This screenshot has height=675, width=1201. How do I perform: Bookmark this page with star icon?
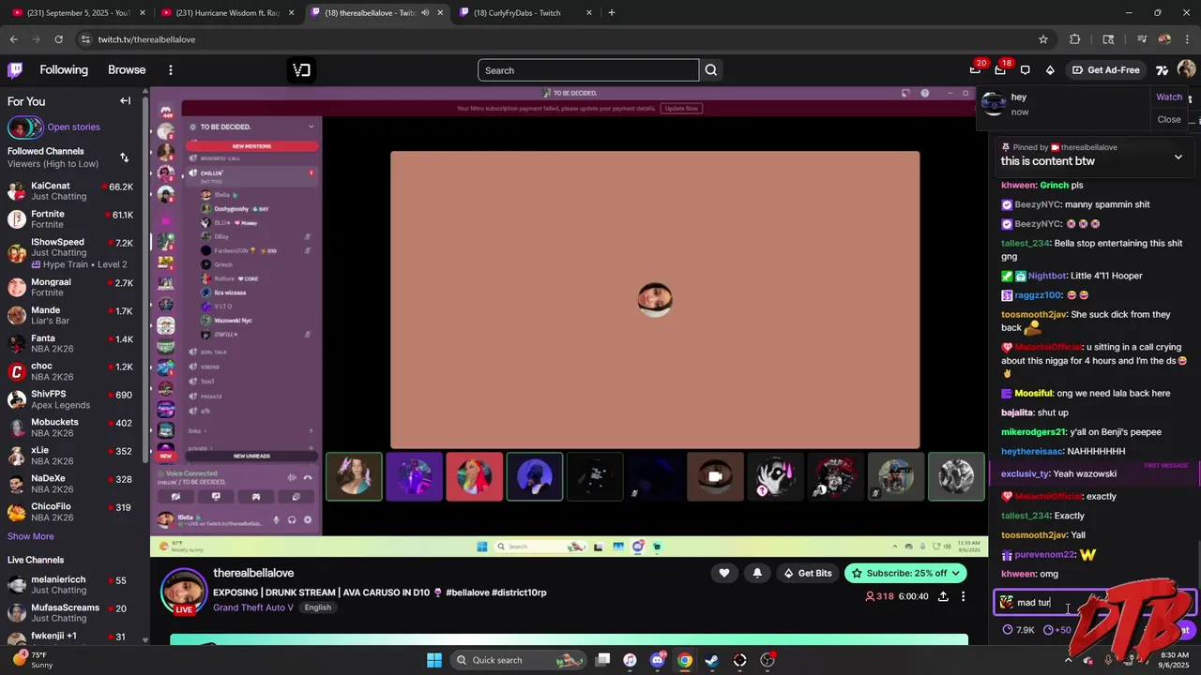click(1042, 39)
